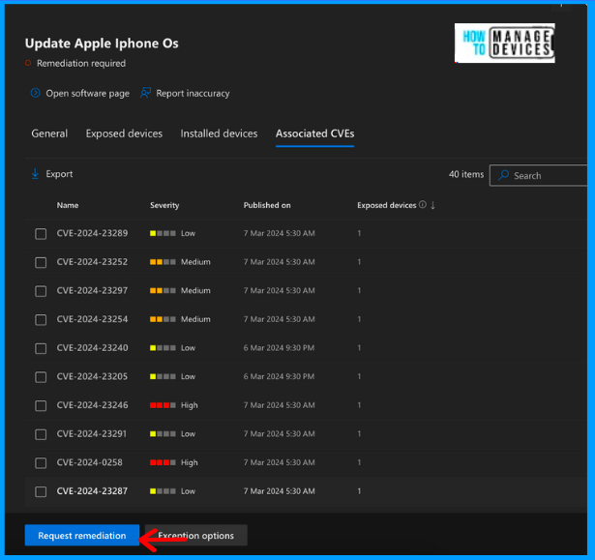Image resolution: width=595 pixels, height=560 pixels.
Task: Click the CVE-2024-23297 name
Action: [92, 290]
